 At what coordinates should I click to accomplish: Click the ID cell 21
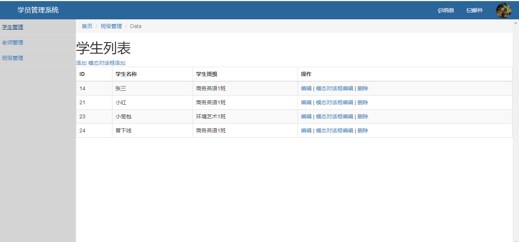point(94,102)
